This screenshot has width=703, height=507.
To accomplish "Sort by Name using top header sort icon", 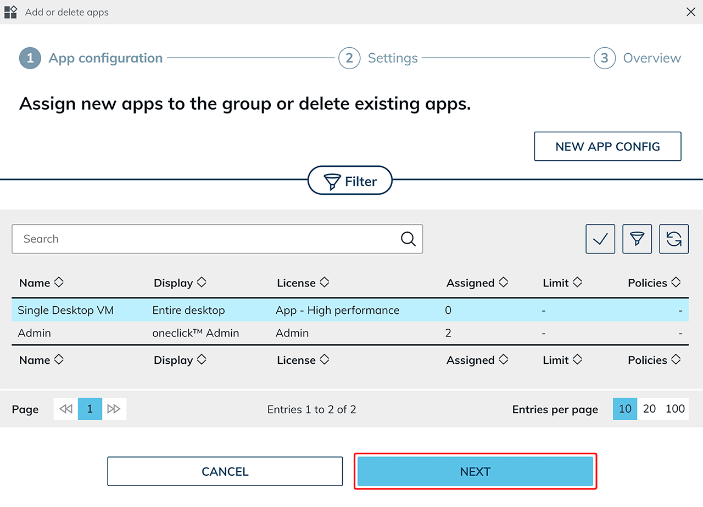I will click(x=59, y=283).
